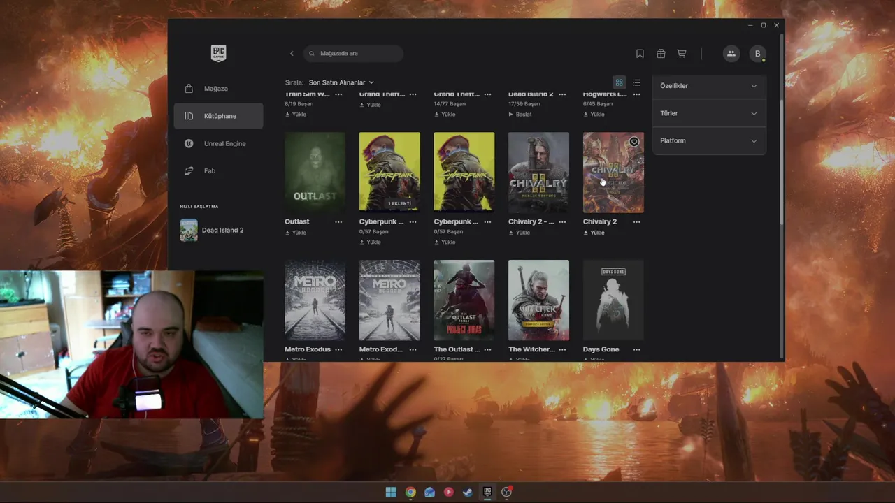Open Chivalry 2 Regicide cover art
Viewport: 895px width, 503px height.
(613, 172)
